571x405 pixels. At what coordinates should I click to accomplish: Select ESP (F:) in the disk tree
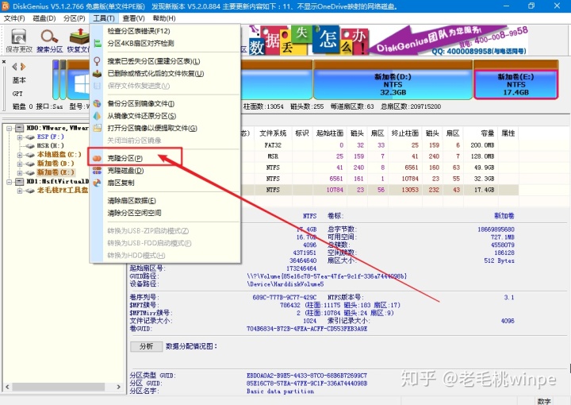(x=50, y=137)
